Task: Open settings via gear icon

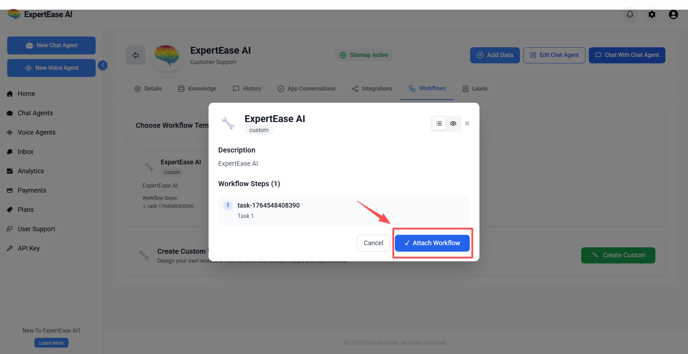Action: tap(652, 14)
